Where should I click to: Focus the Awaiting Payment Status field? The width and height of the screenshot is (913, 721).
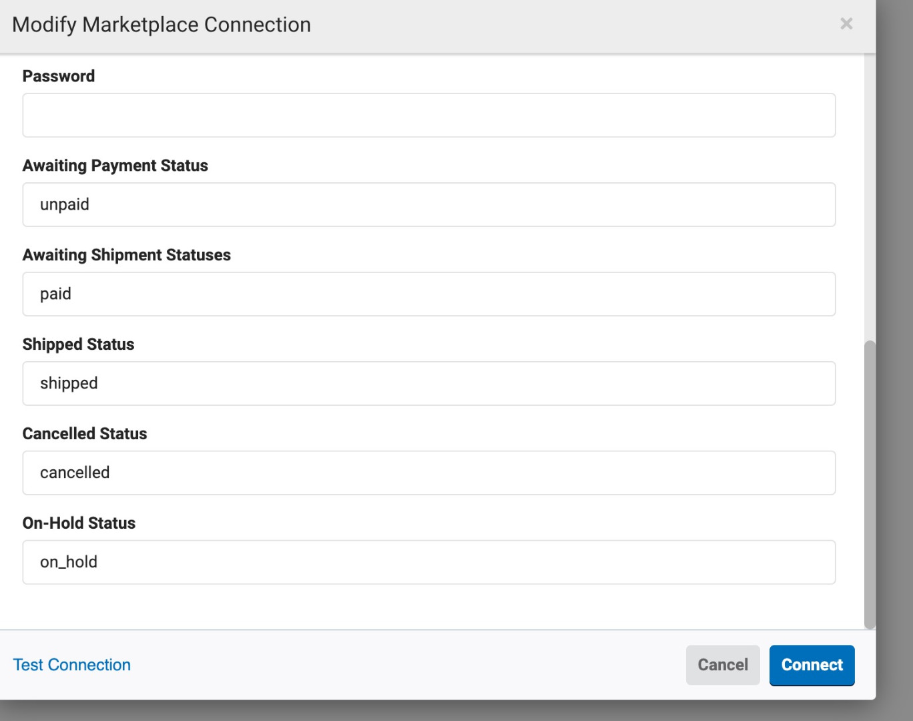[x=428, y=205]
